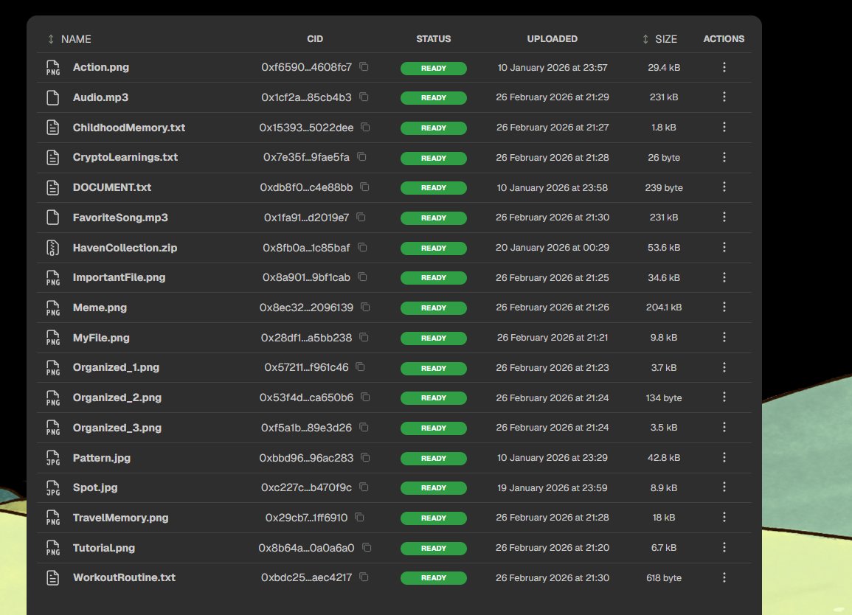Viewport: 852px width, 615px height.
Task: Open actions menu for HavenCollection.zip
Action: point(724,247)
